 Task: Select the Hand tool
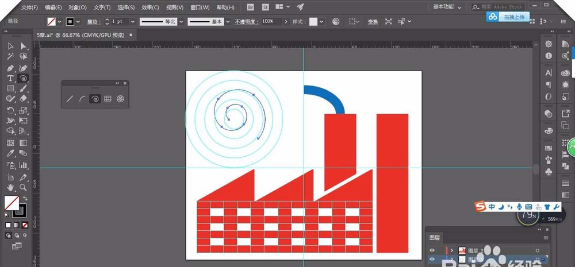10,188
